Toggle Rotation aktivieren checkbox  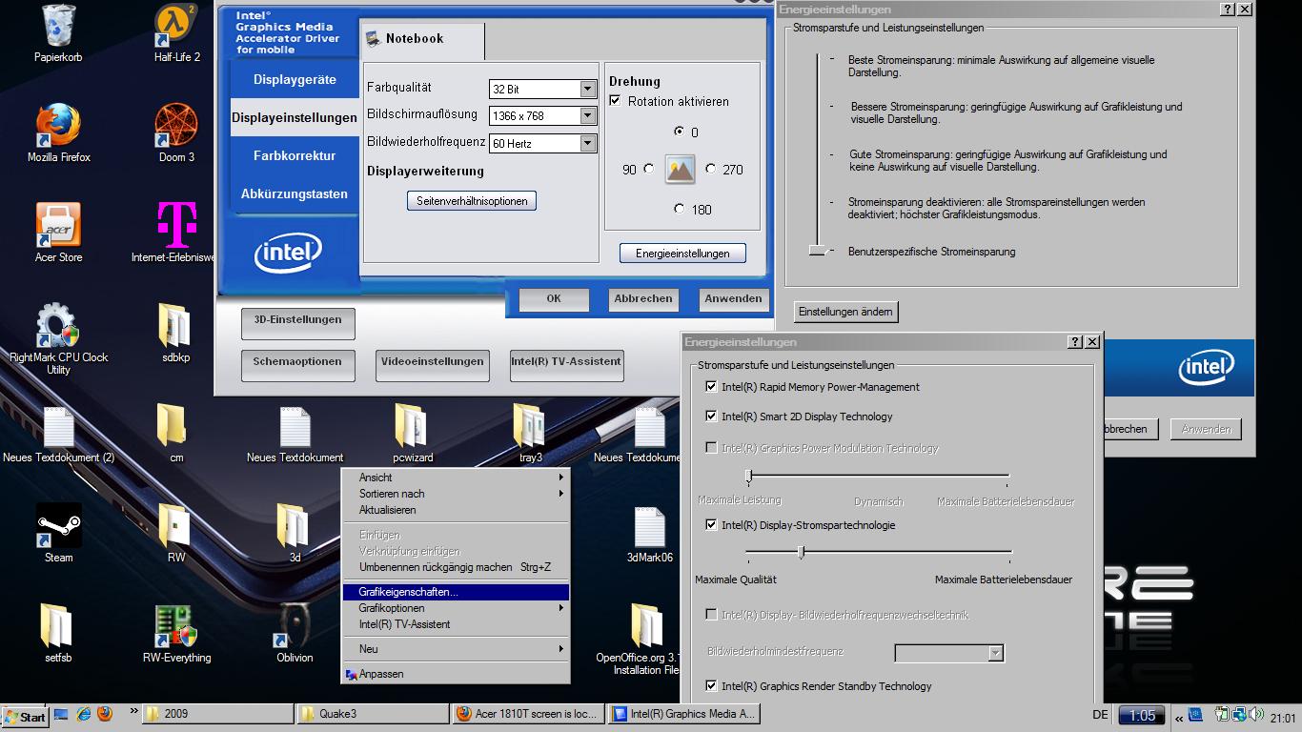615,101
